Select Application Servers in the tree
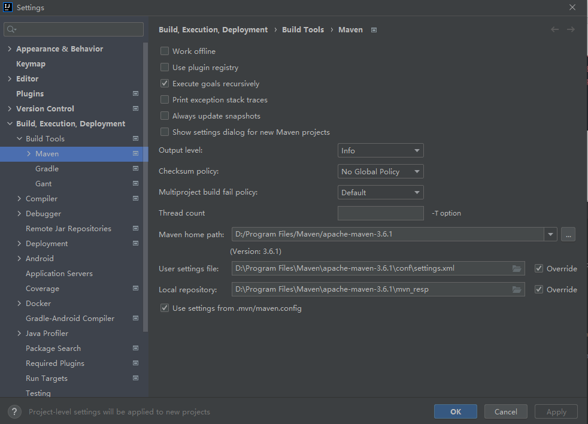This screenshot has width=588, height=424. pyautogui.click(x=59, y=274)
